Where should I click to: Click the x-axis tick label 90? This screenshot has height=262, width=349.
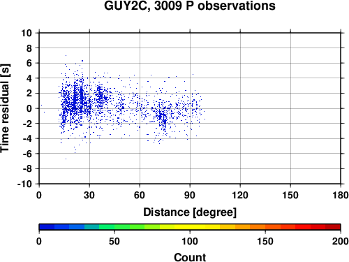(x=190, y=195)
